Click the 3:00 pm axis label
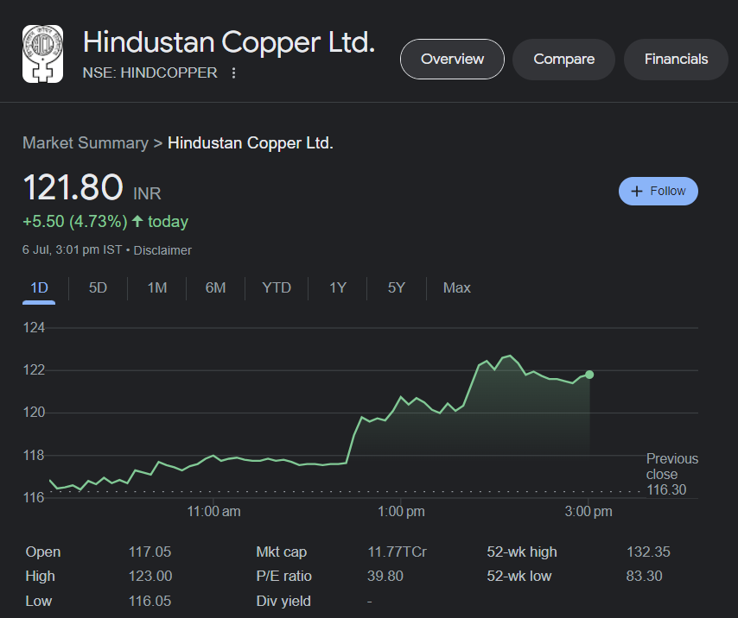738x618 pixels. coord(588,511)
